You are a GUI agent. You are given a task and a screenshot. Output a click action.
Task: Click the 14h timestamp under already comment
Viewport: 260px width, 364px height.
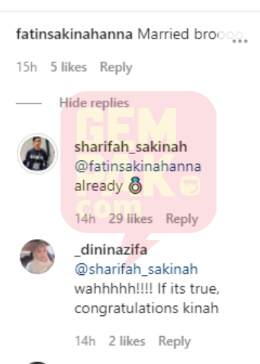[85, 218]
